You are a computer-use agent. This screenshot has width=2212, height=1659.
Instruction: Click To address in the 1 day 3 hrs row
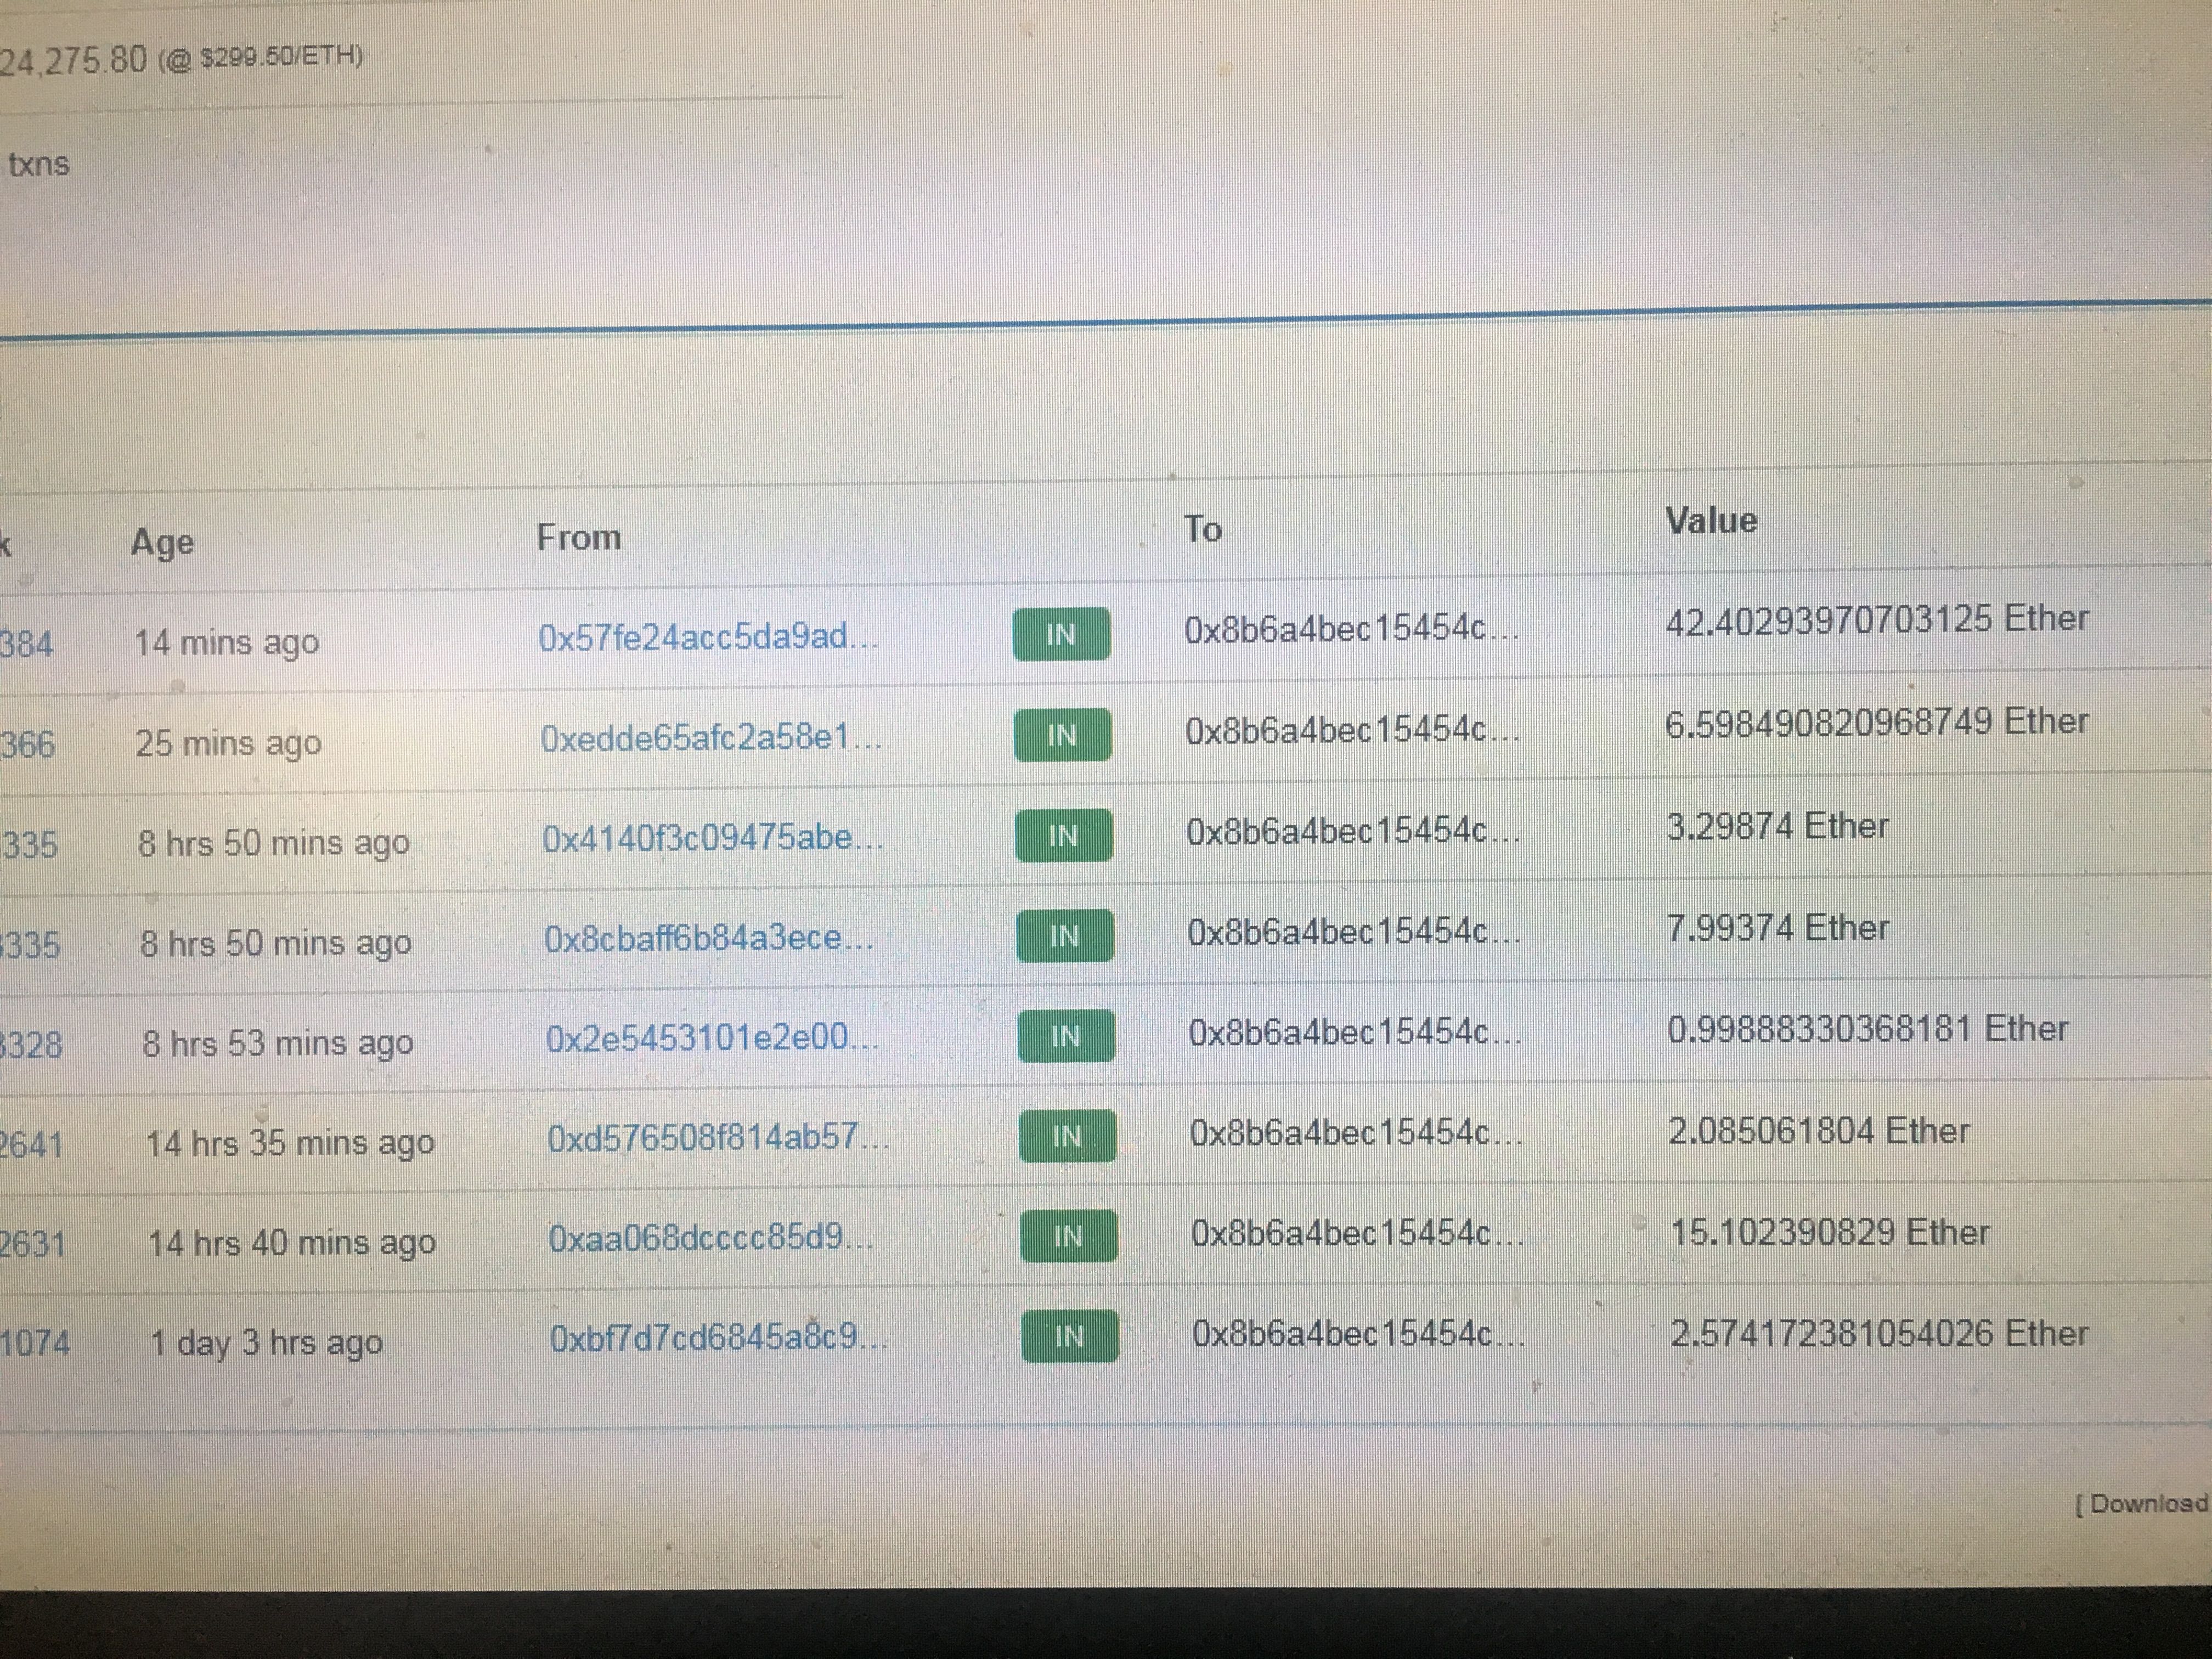(x=1358, y=1334)
